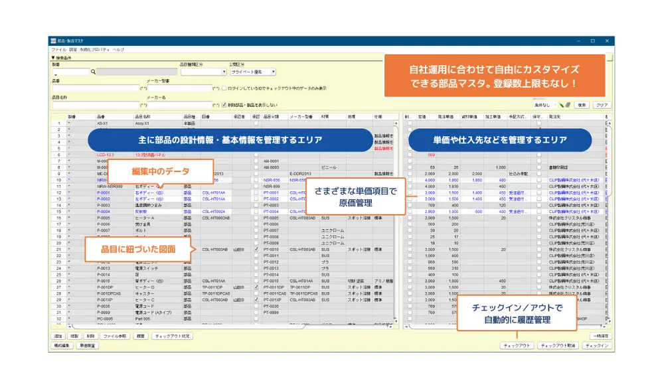
Task: Select 温度調節つまみ cell
Action: coord(157,205)
